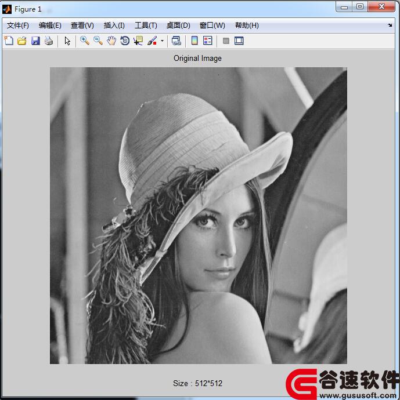Insert Legend using toolbar icon

pyautogui.click(x=208, y=41)
